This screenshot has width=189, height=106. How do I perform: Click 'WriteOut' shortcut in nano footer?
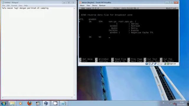[102, 59]
